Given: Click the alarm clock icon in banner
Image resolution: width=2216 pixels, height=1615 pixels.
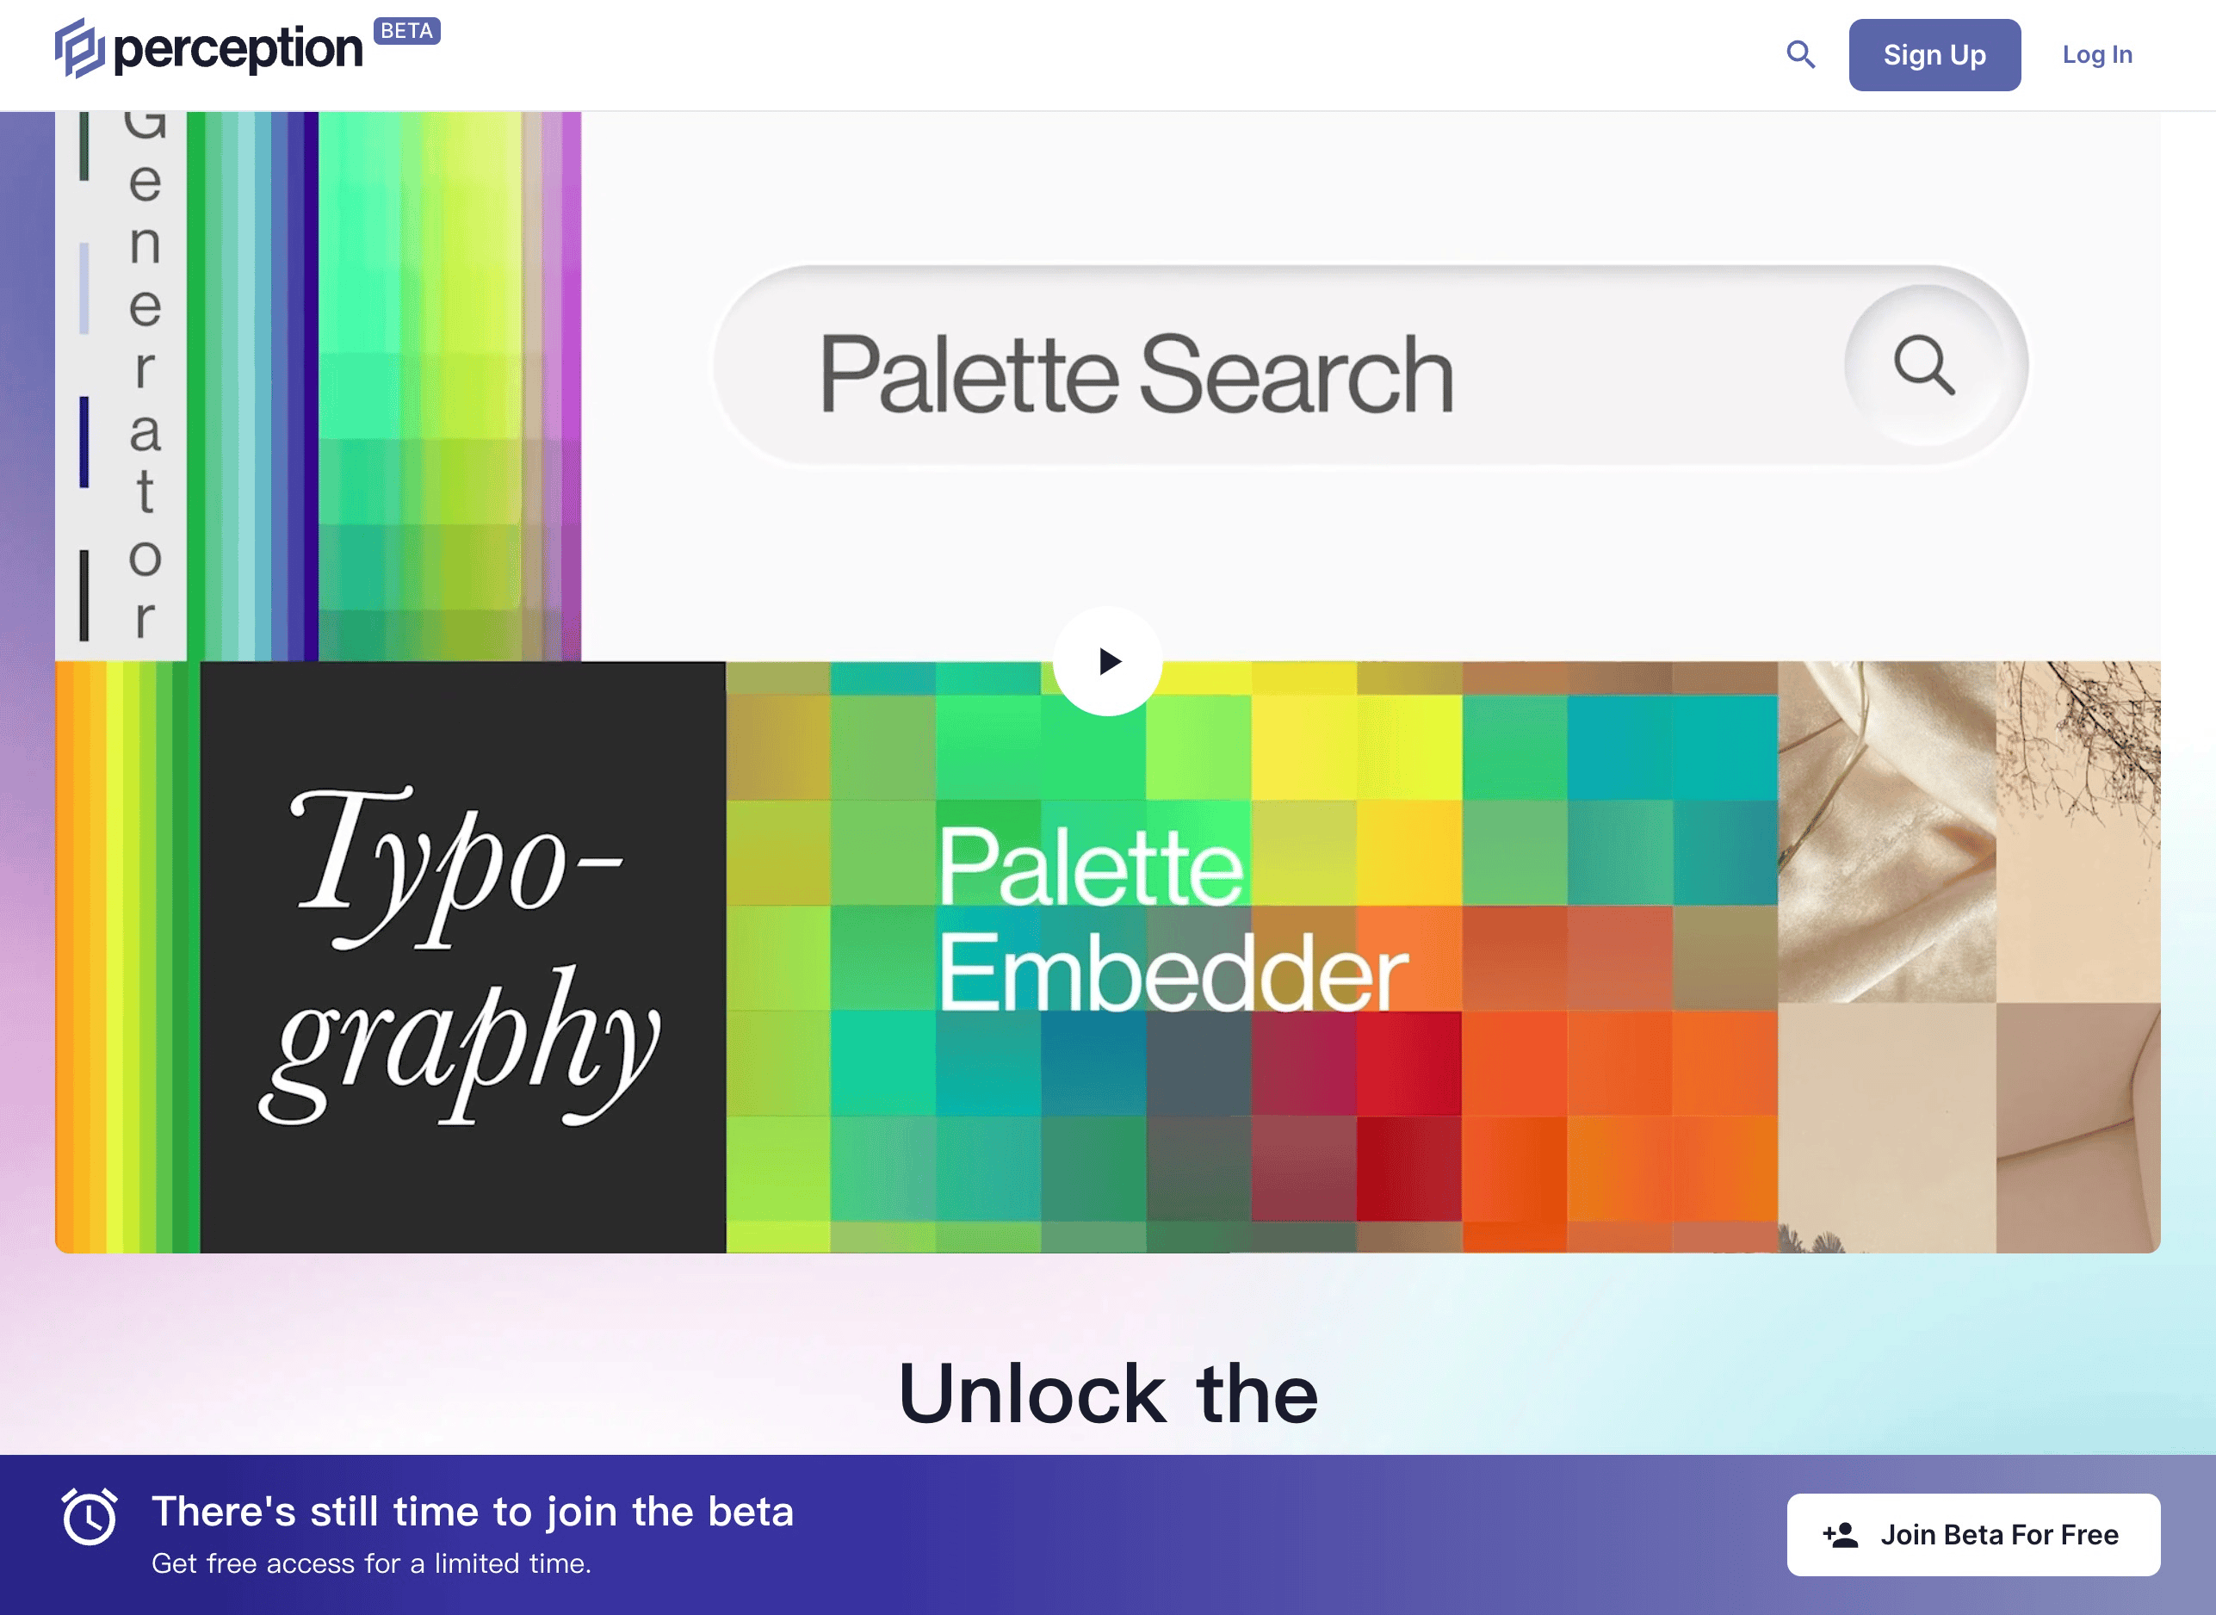Looking at the screenshot, I should point(90,1517).
